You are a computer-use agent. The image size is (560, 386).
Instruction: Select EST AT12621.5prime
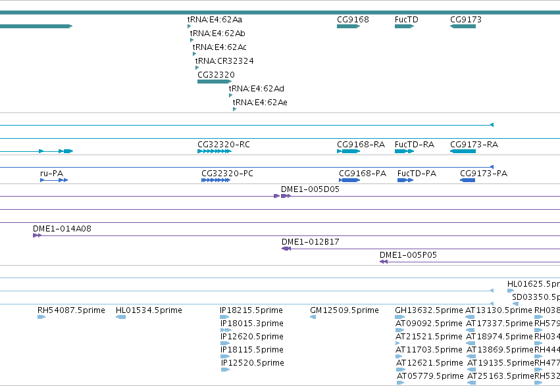401,370
